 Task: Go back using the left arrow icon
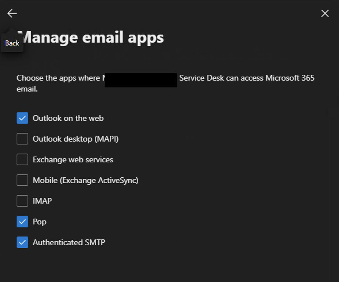pyautogui.click(x=12, y=14)
